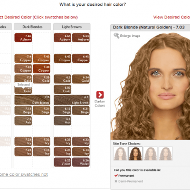The height and width of the screenshot is (190, 190).
Task: Choose the third skin tone thumbnail
Action: coord(150,154)
